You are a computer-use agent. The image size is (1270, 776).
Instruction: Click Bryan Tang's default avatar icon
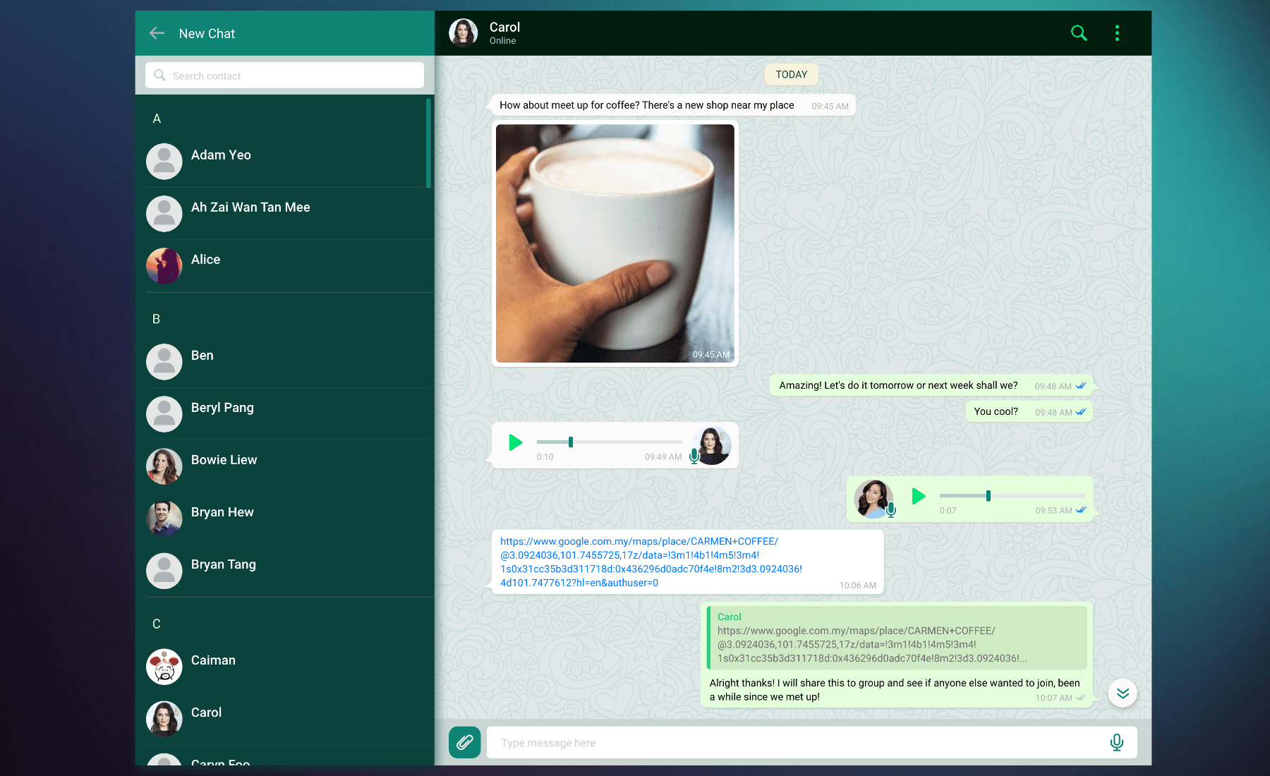pyautogui.click(x=164, y=571)
